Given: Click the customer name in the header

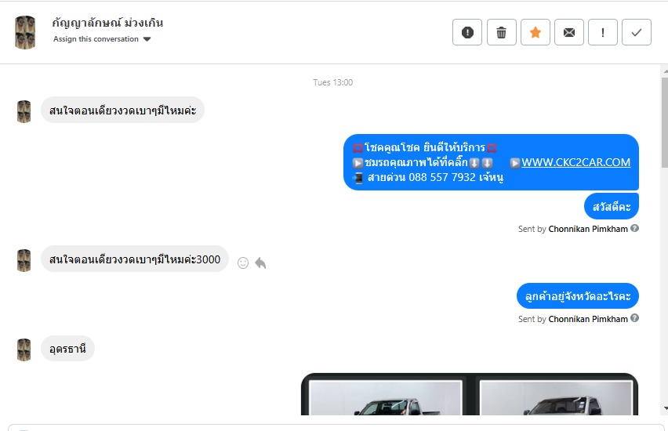Looking at the screenshot, I should click(107, 23).
